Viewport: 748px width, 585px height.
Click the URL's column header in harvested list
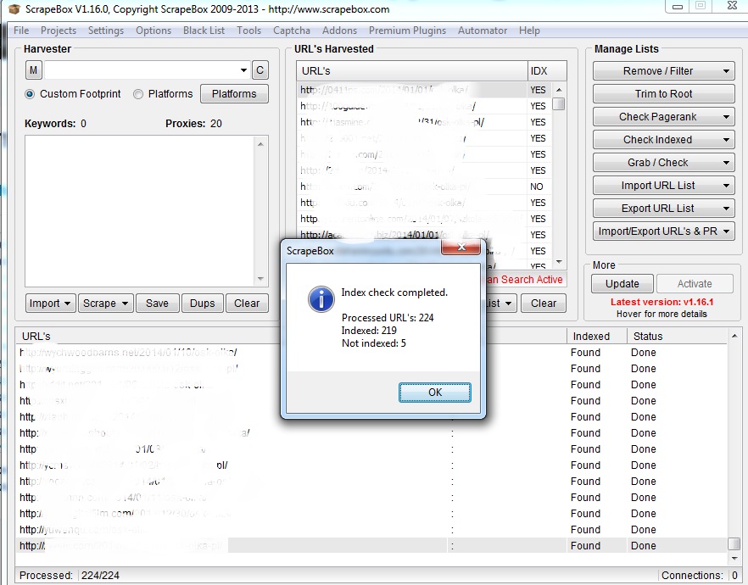pos(411,71)
